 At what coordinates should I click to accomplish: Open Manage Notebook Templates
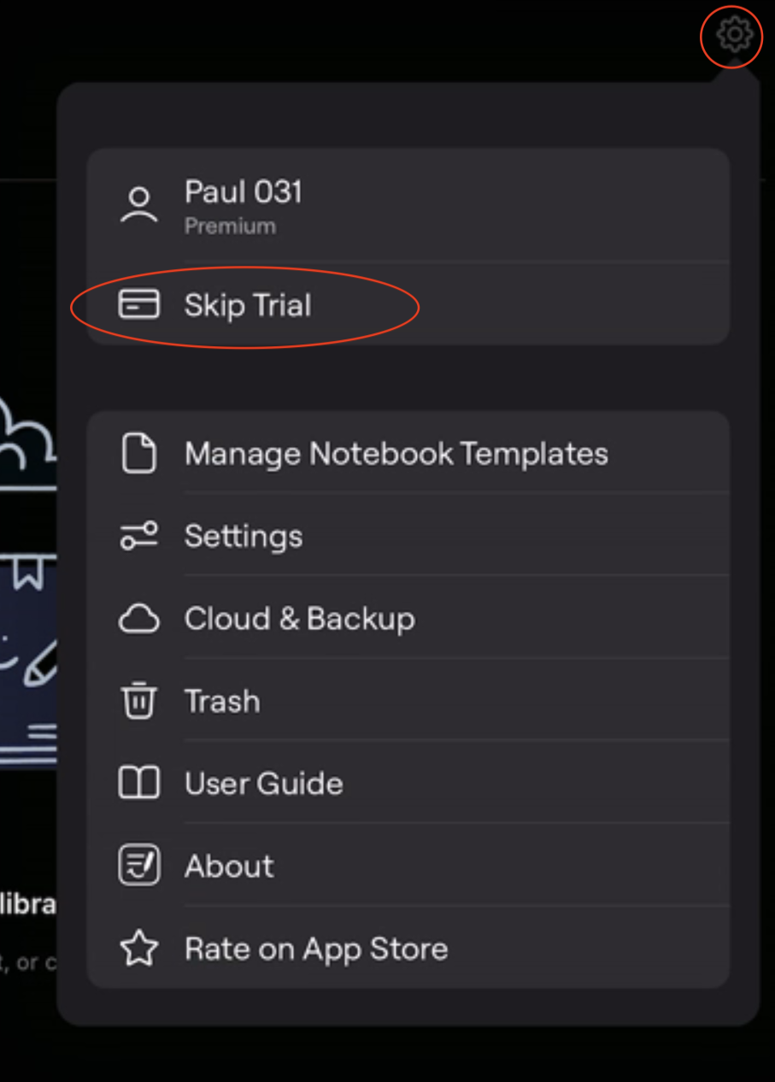tap(396, 453)
